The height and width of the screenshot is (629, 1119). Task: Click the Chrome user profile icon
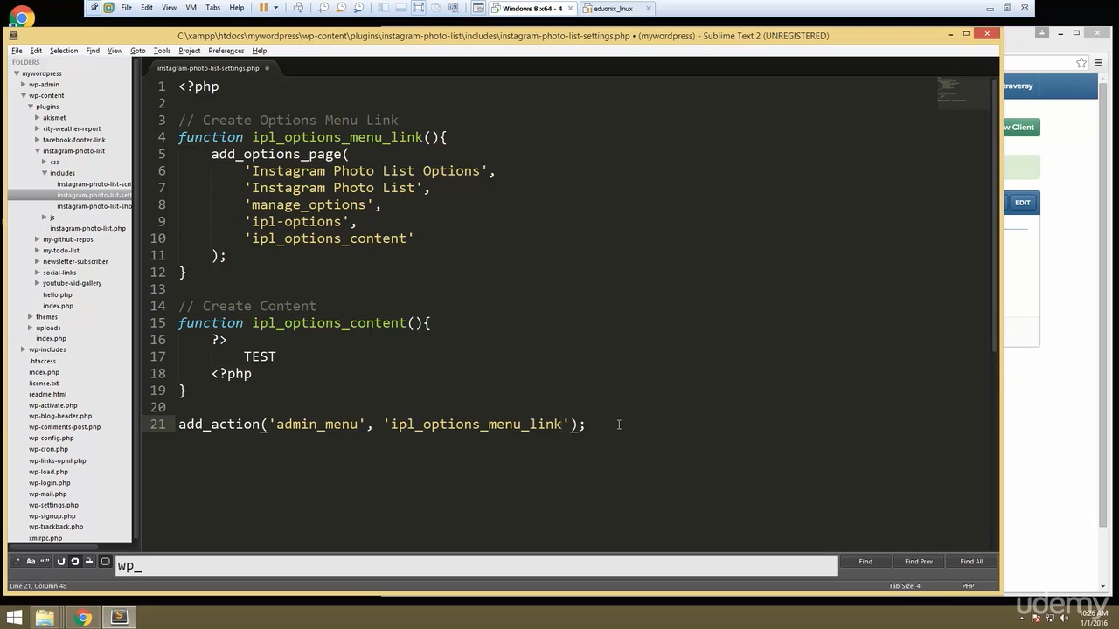[x=1042, y=33]
